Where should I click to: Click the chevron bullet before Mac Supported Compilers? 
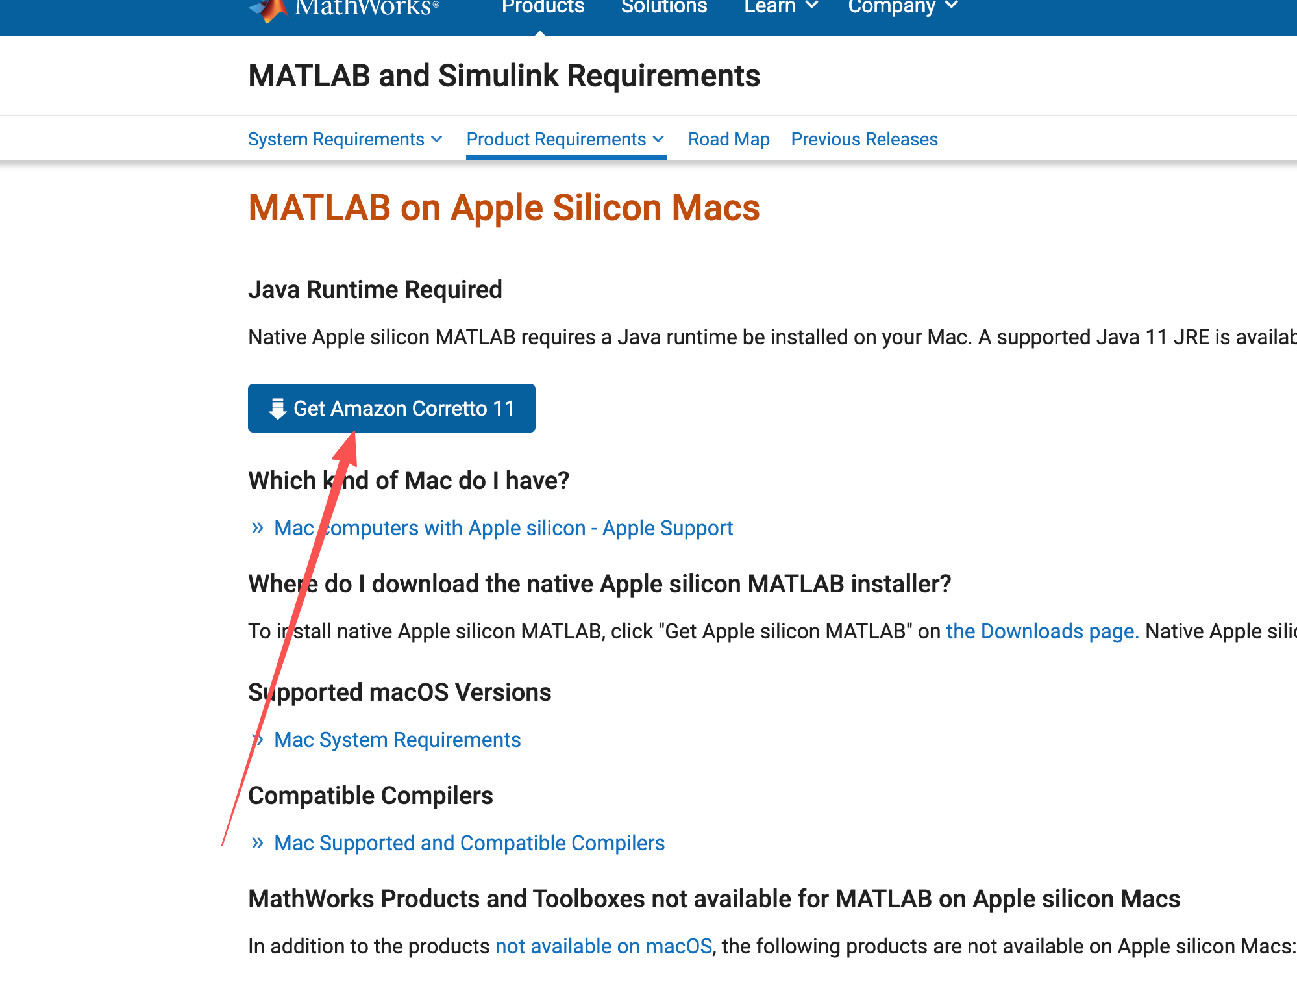[x=258, y=843]
